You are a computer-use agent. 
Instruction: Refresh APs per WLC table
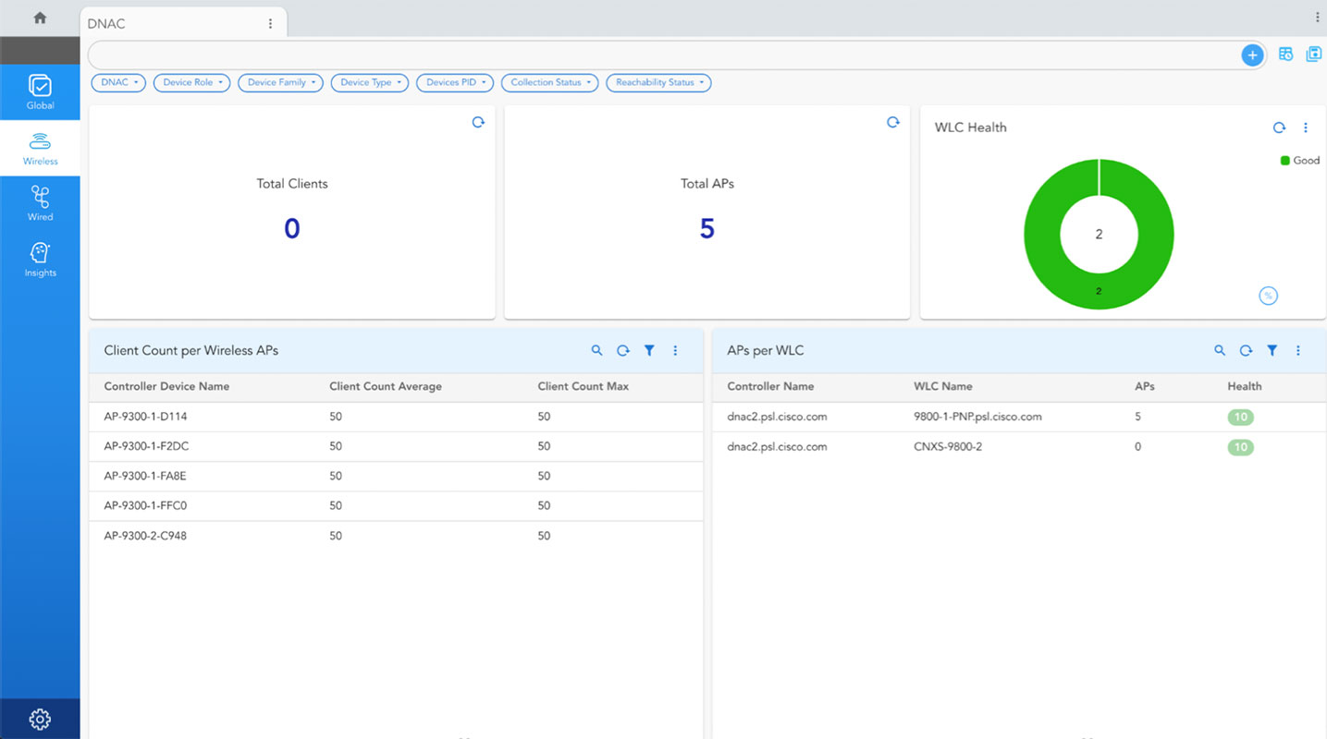click(x=1247, y=351)
